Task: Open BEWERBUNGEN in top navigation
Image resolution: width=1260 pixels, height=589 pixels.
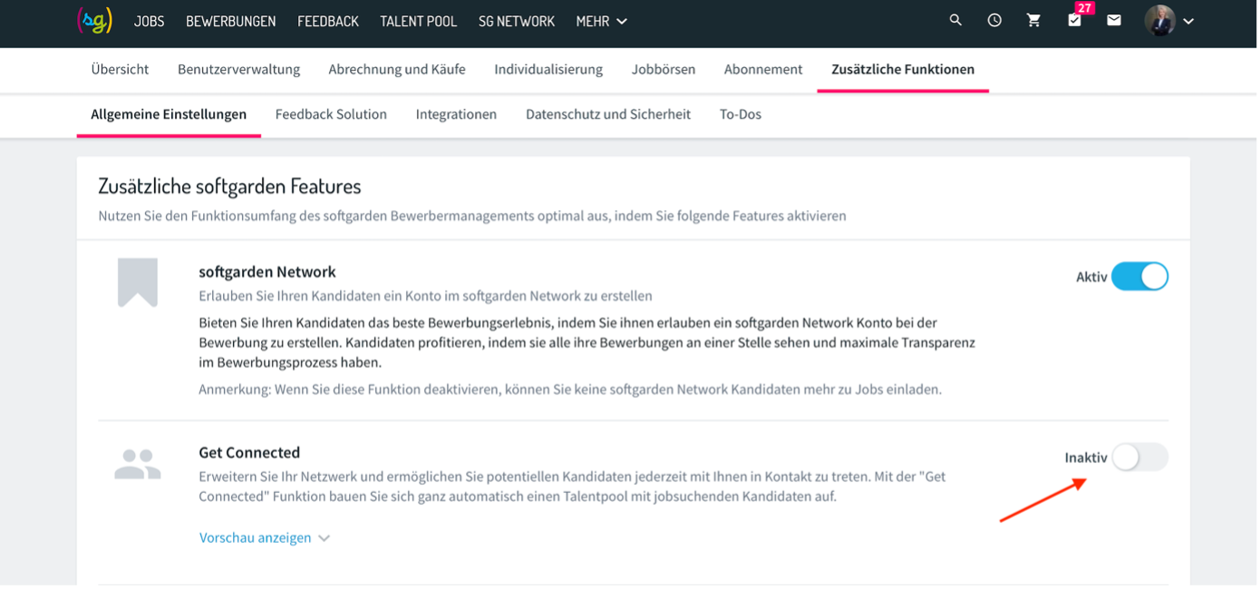Action: [231, 21]
